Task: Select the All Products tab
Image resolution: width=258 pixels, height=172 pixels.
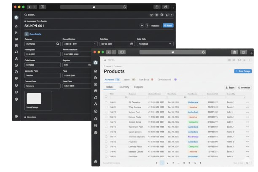Action: 112,80
